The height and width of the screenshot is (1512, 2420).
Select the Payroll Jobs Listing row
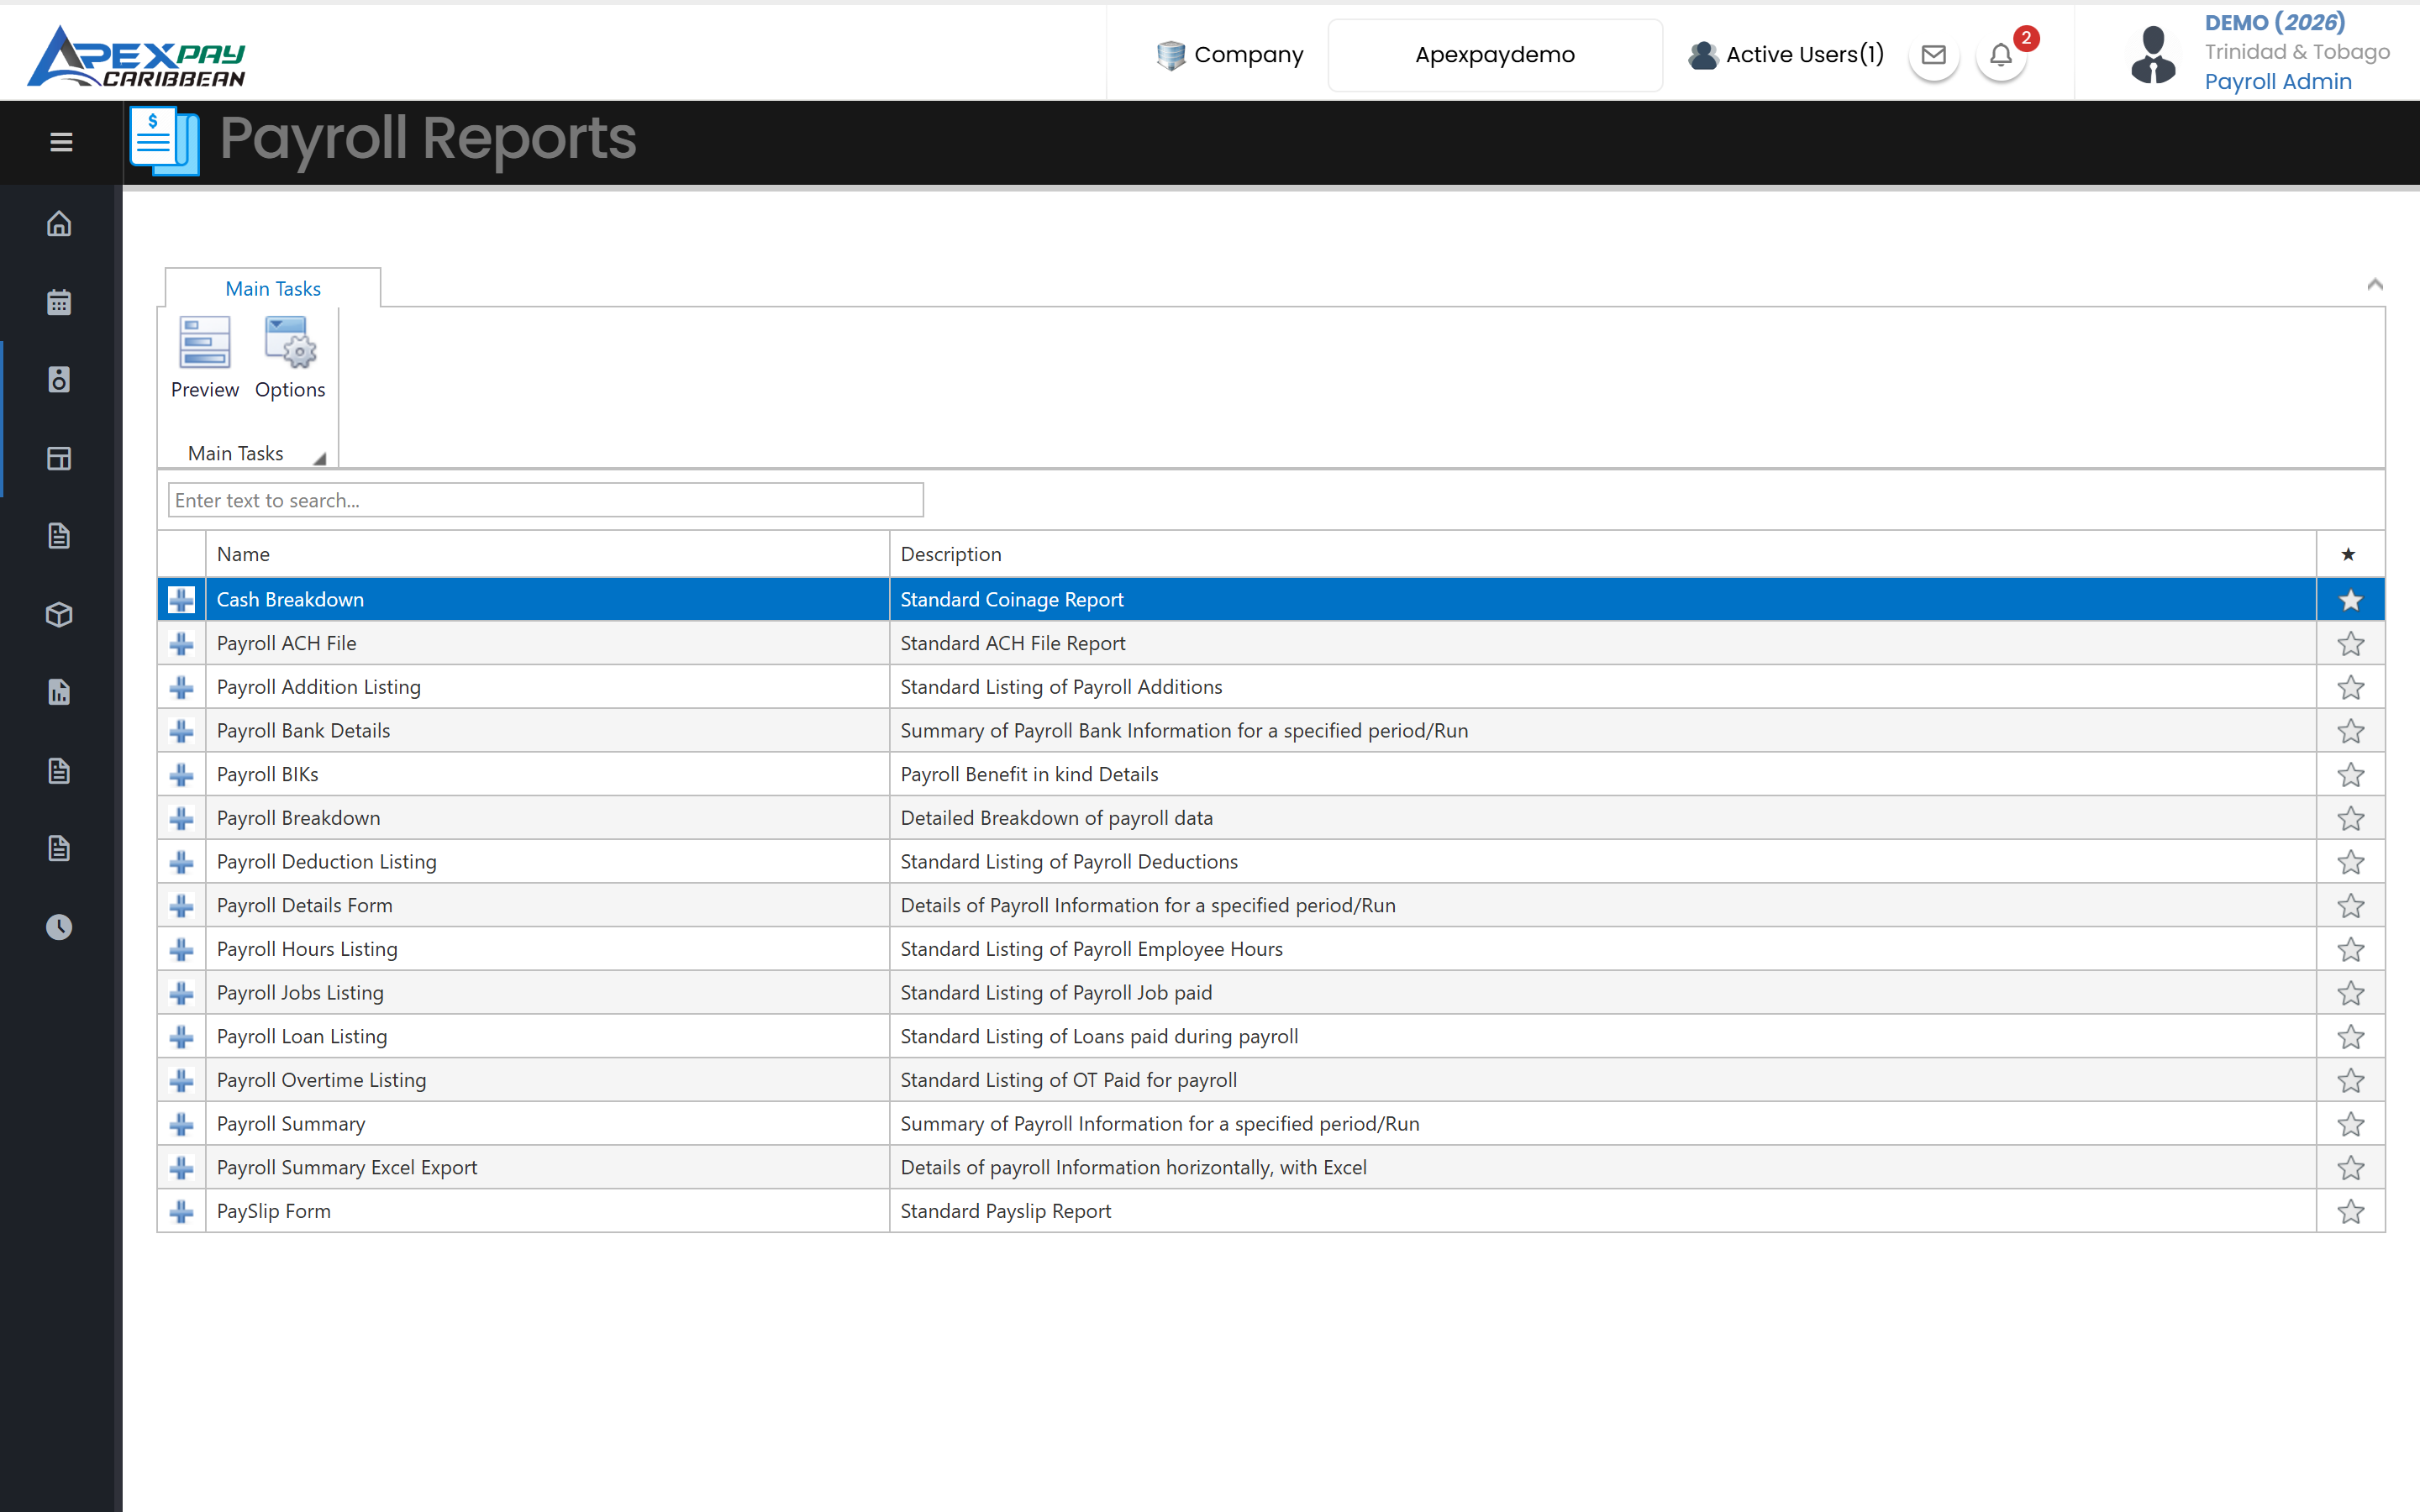[x=1270, y=993]
